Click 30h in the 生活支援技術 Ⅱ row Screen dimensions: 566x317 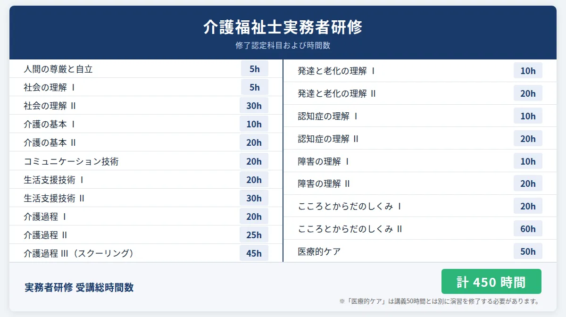(254, 198)
